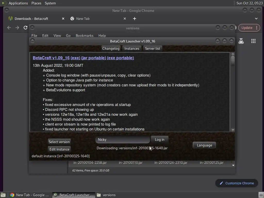Image resolution: width=264 pixels, height=198 pixels.
Task: Click the changelog scroll up arrow
Action: (233, 54)
